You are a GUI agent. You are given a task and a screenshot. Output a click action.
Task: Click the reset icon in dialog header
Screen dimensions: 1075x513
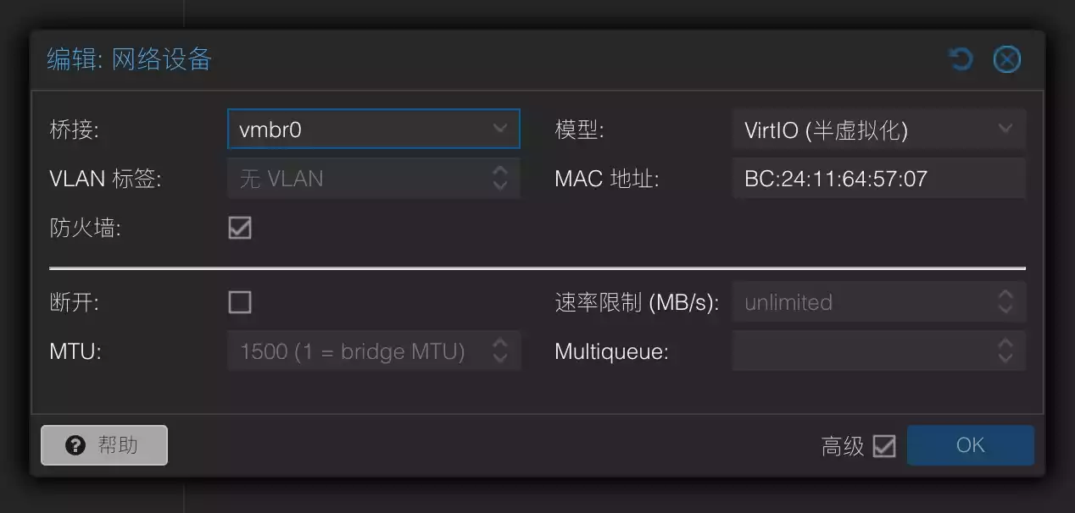pos(960,60)
